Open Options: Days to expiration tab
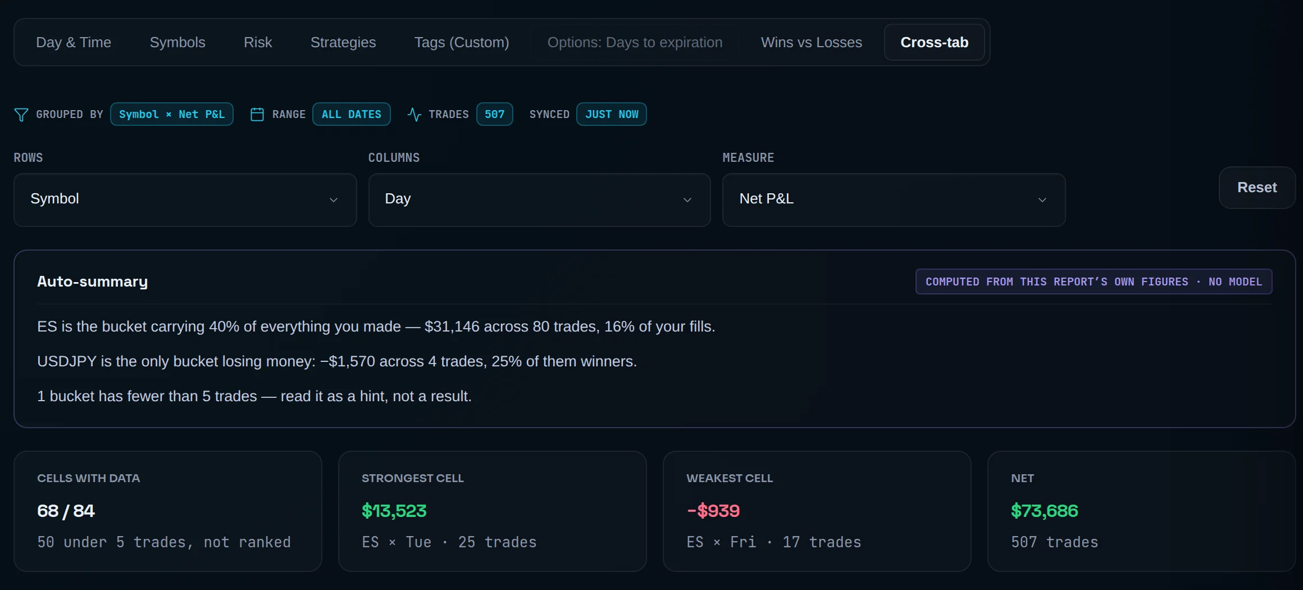Viewport: 1303px width, 590px height. (x=635, y=42)
